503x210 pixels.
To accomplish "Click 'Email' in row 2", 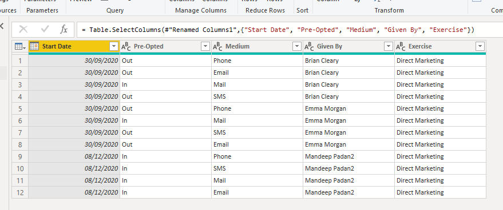I will click(x=221, y=72).
